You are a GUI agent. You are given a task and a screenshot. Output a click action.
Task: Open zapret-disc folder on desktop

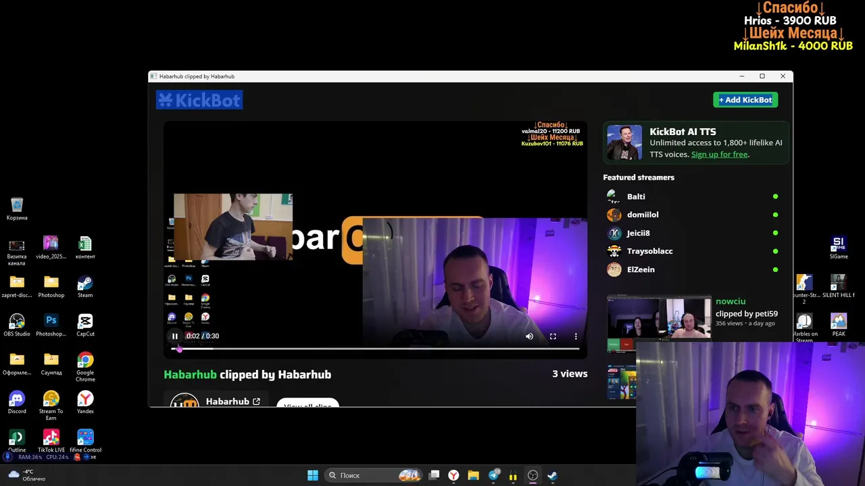click(x=17, y=286)
